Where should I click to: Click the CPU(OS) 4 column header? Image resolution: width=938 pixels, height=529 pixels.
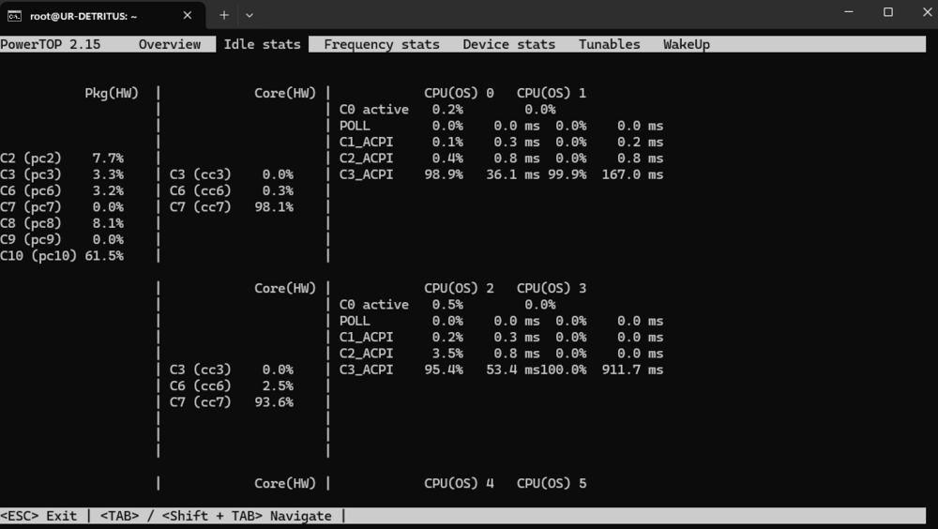[x=459, y=484]
